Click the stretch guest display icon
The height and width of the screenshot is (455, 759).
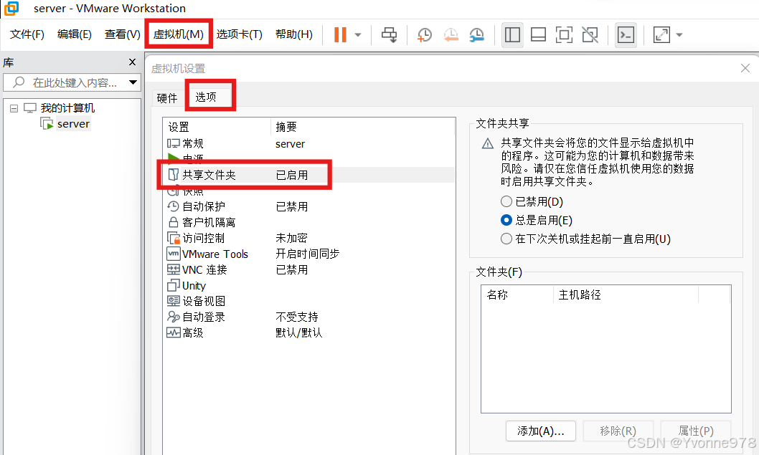661,35
